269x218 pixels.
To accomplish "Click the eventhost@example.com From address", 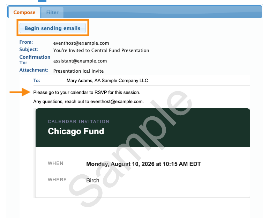I will pos(81,43).
